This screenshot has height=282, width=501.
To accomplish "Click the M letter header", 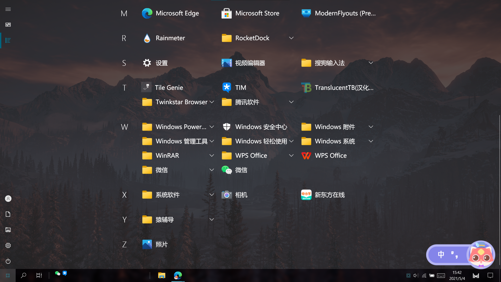I will (124, 13).
